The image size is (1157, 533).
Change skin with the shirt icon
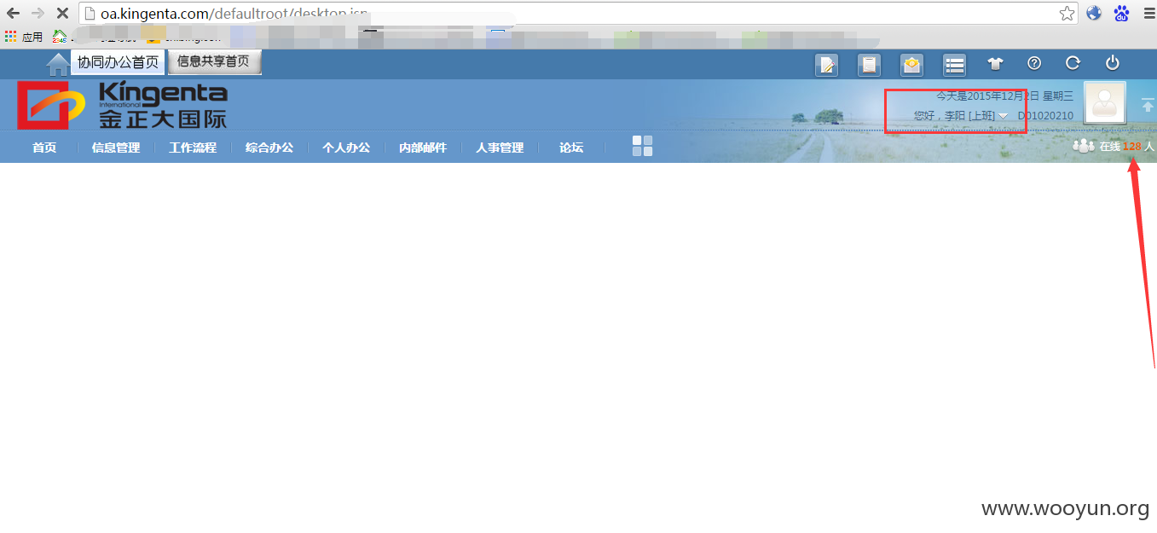click(x=995, y=63)
